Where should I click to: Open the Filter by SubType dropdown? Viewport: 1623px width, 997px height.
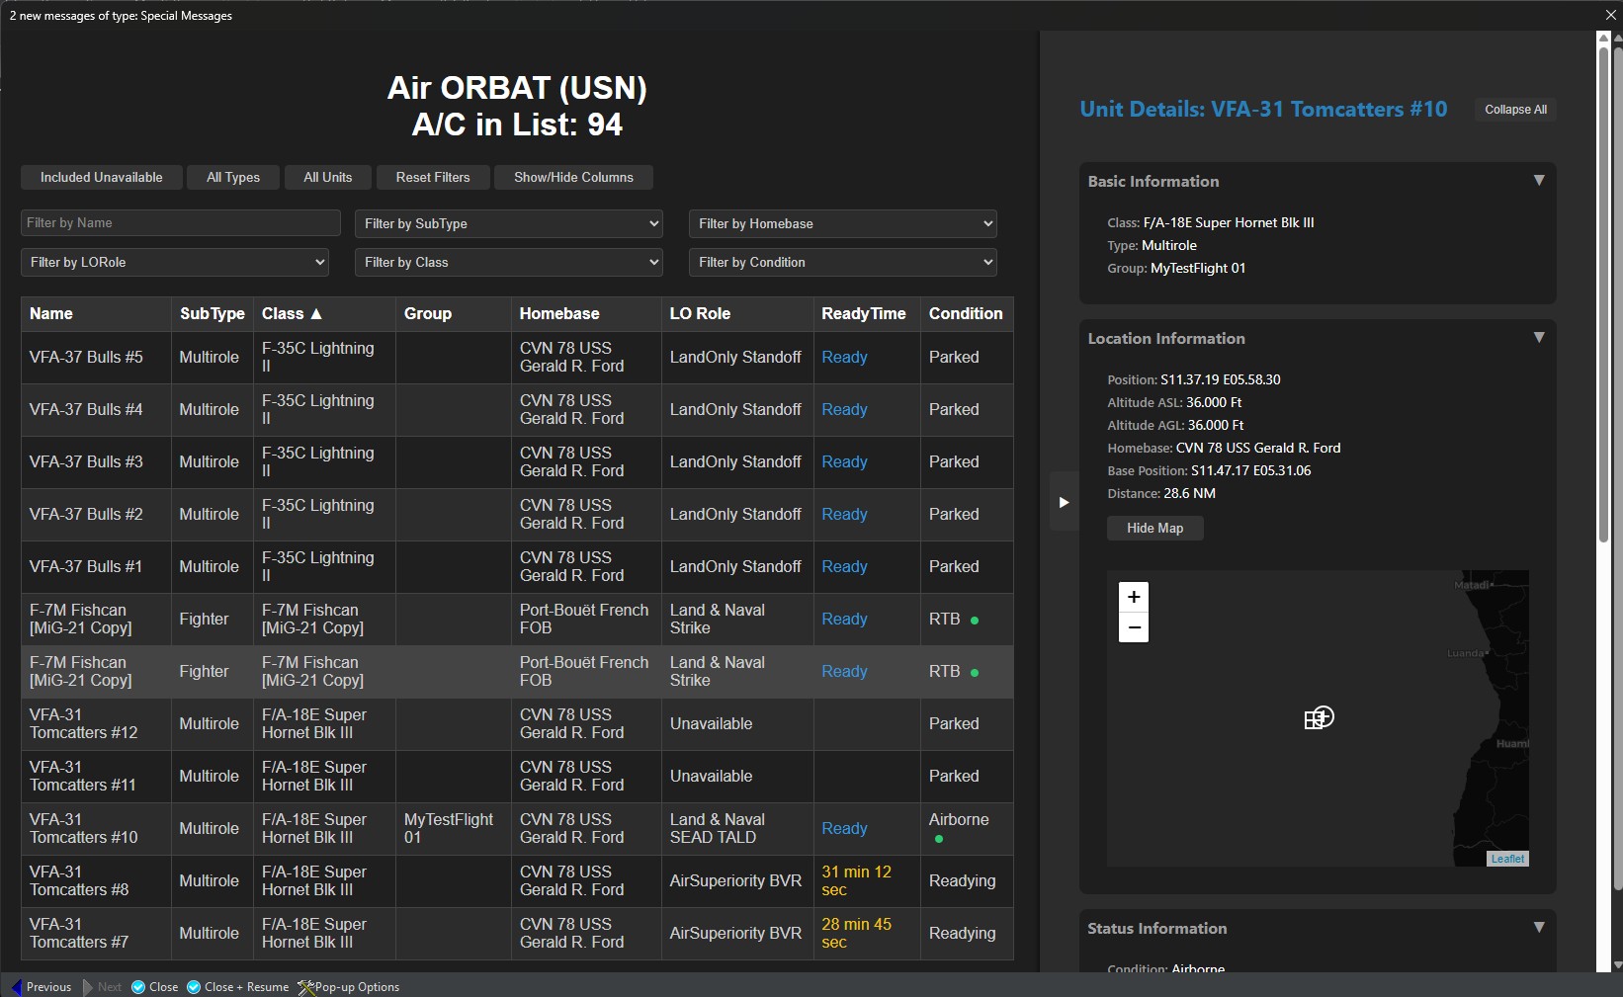click(x=509, y=223)
